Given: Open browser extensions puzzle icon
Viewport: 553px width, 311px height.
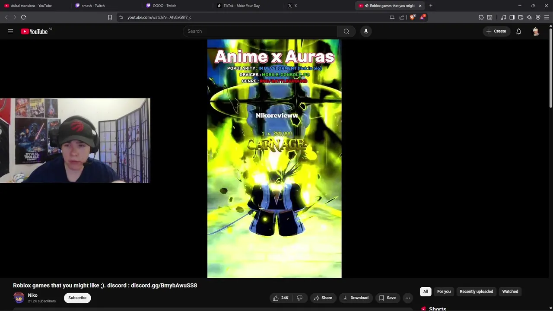Looking at the screenshot, I should [481, 17].
